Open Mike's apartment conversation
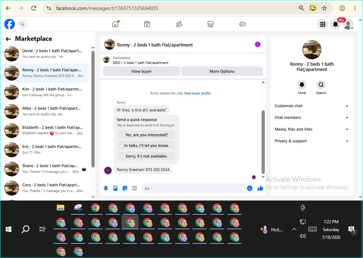 [45, 111]
